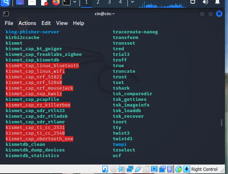Screen dimensions: 228x174
Task: Click the VirtualBox USB devices icon
Action: coord(138,169)
